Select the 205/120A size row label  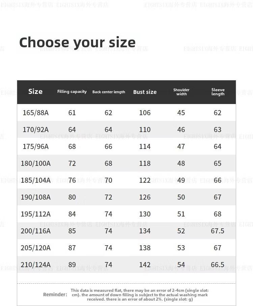[x=35, y=248]
